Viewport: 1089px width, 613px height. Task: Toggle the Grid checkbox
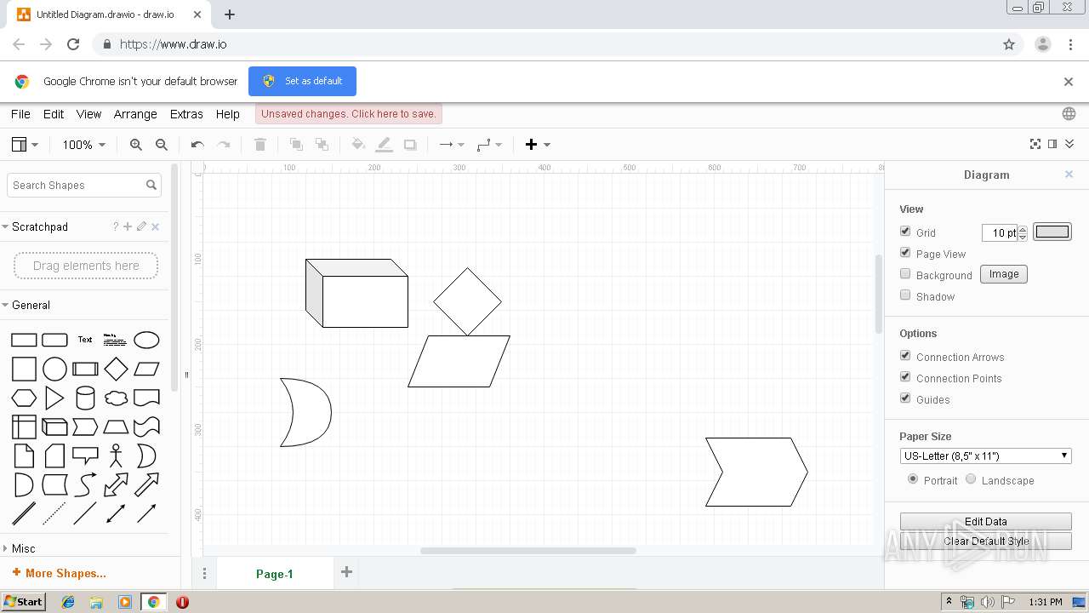tap(905, 232)
